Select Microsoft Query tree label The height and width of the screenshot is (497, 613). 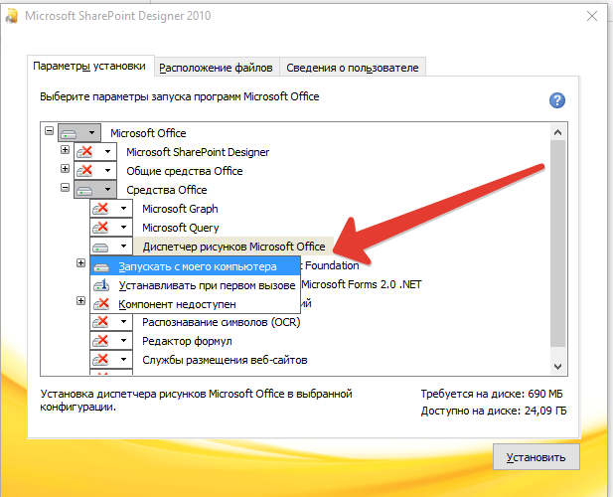pos(181,228)
